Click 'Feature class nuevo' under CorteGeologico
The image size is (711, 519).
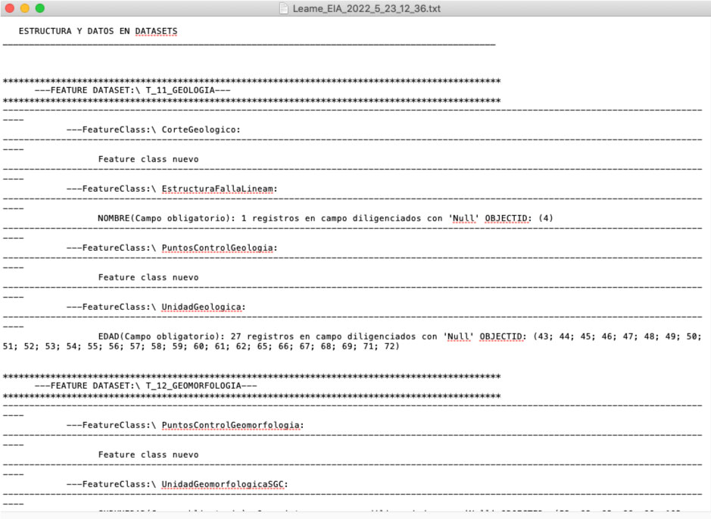coord(148,159)
